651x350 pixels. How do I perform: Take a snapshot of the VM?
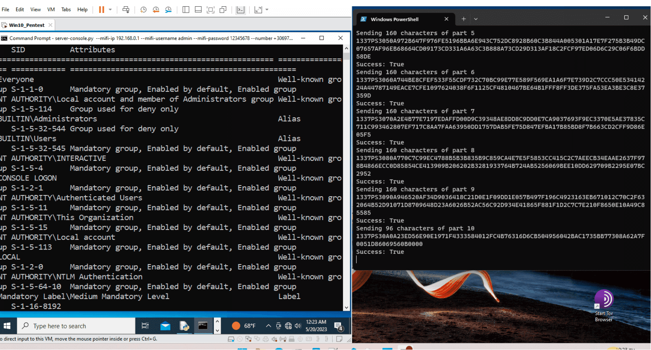click(x=143, y=9)
